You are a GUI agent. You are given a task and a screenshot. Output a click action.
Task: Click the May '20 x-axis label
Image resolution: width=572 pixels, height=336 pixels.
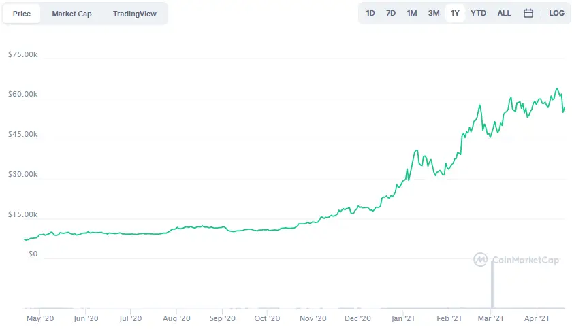pyautogui.click(x=40, y=318)
